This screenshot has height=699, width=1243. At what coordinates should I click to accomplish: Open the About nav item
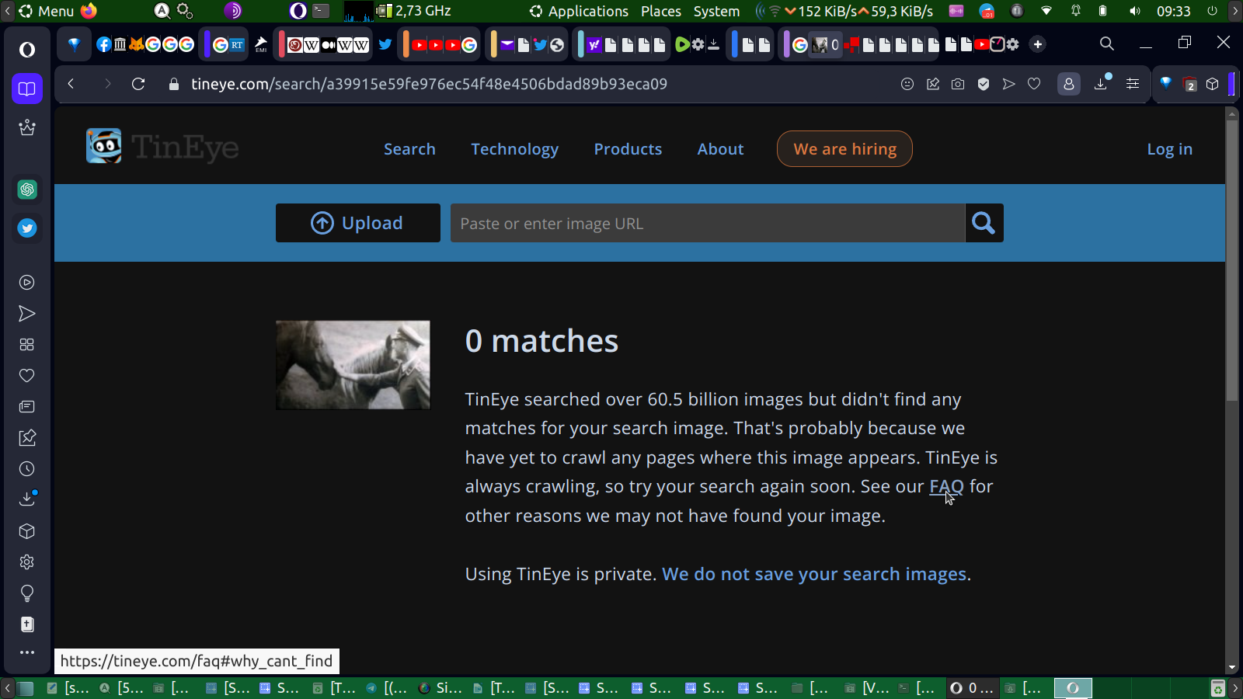pyautogui.click(x=720, y=149)
